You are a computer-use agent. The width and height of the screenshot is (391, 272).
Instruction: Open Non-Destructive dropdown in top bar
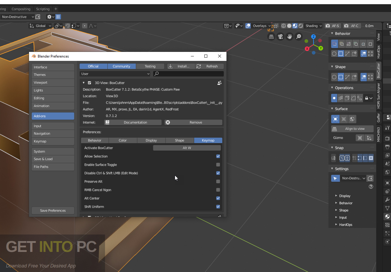tap(17, 17)
